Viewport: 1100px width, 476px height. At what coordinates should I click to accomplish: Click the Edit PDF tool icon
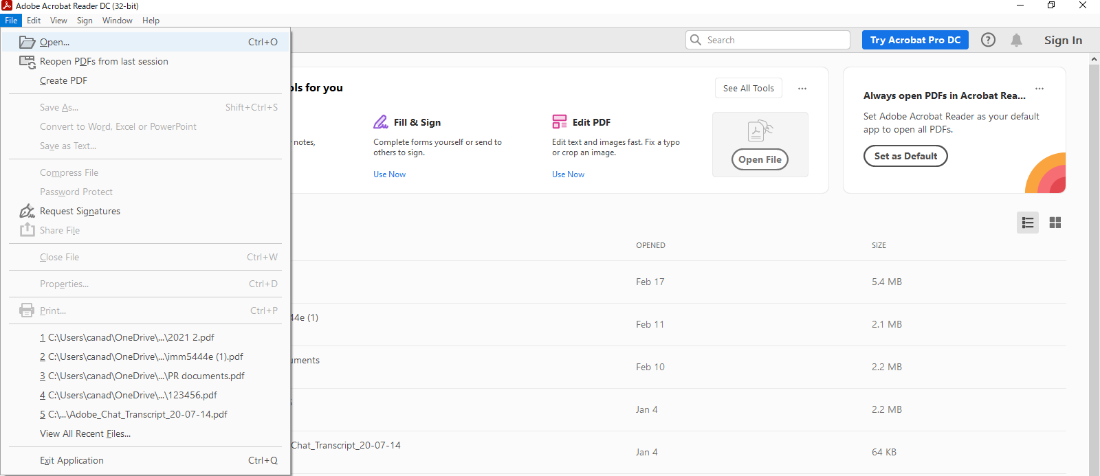(560, 122)
